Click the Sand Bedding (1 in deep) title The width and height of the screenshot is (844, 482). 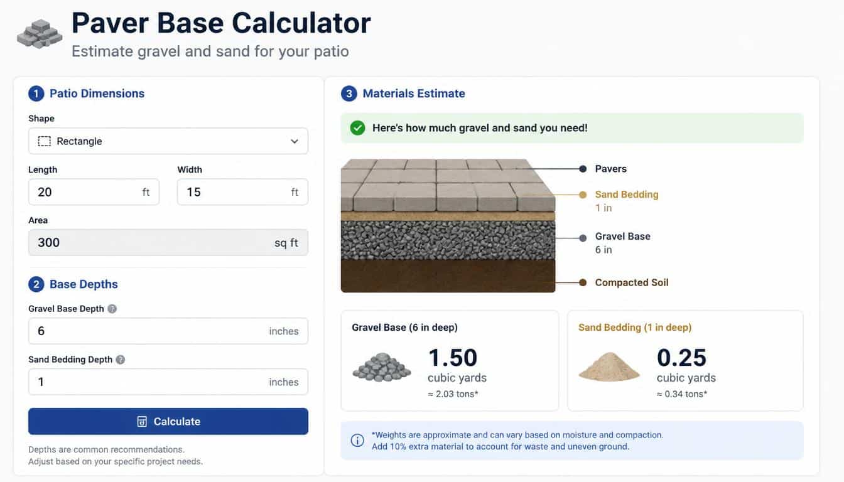coord(635,328)
